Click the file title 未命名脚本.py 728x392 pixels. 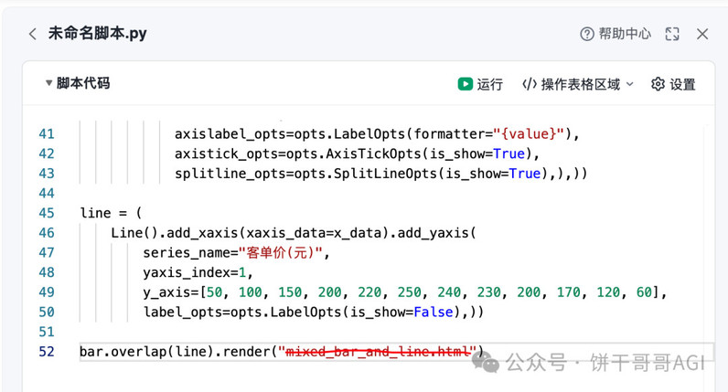(x=98, y=34)
